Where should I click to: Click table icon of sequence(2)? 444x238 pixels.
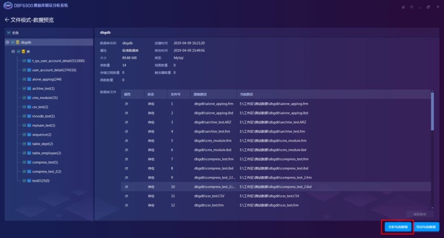(x=29, y=135)
